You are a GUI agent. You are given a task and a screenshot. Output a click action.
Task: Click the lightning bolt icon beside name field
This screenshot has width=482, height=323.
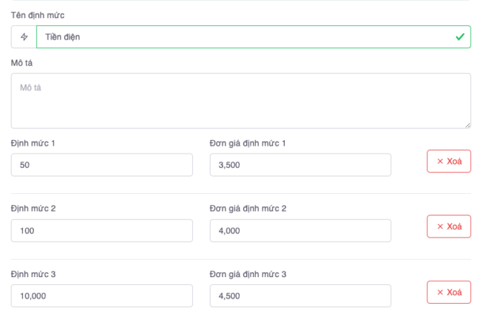pos(24,37)
